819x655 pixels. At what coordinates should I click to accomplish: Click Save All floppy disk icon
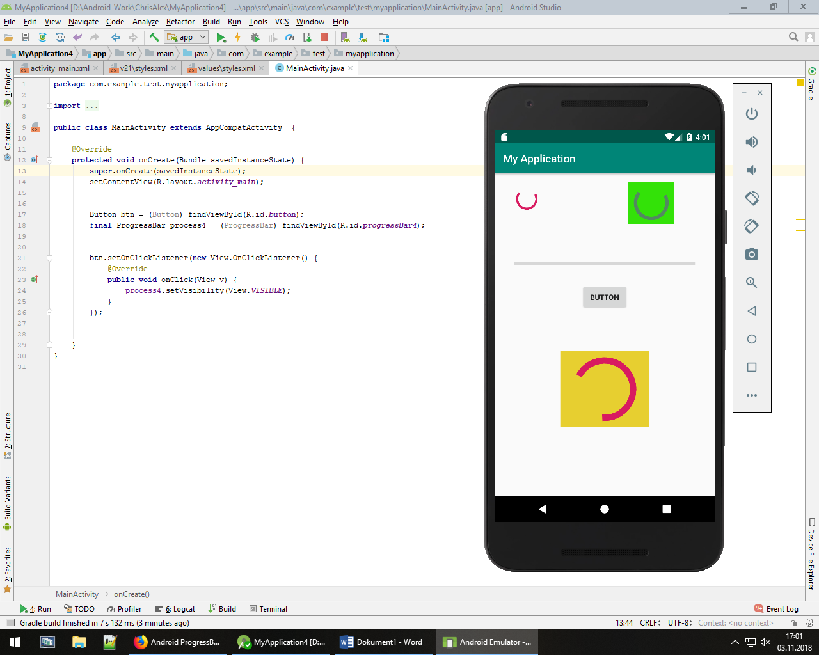click(26, 38)
